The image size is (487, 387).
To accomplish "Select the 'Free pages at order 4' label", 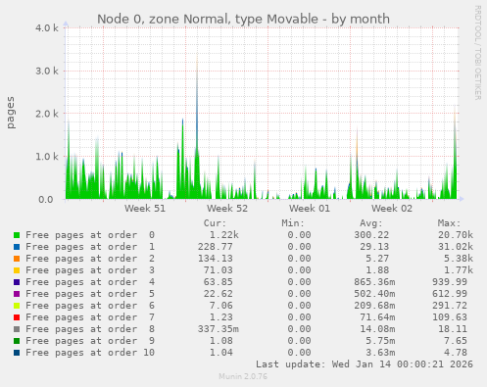I will pyautogui.click(x=90, y=282).
